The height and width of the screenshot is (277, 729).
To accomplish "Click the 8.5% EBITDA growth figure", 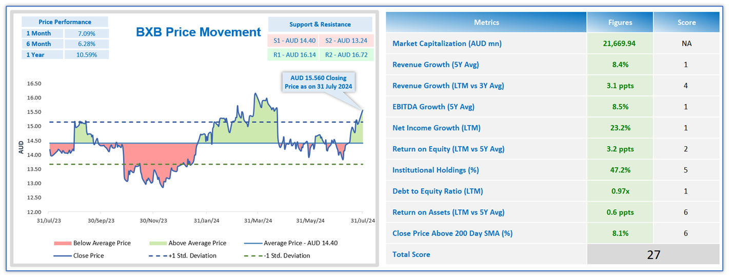I will click(620, 107).
